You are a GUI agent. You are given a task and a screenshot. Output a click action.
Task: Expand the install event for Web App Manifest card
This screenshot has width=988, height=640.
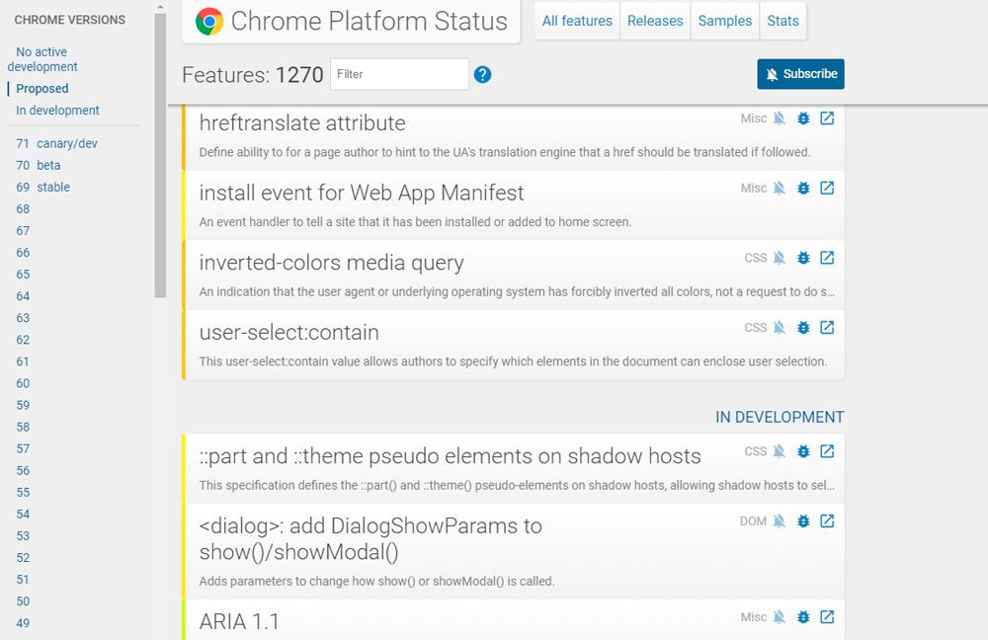tap(513, 204)
